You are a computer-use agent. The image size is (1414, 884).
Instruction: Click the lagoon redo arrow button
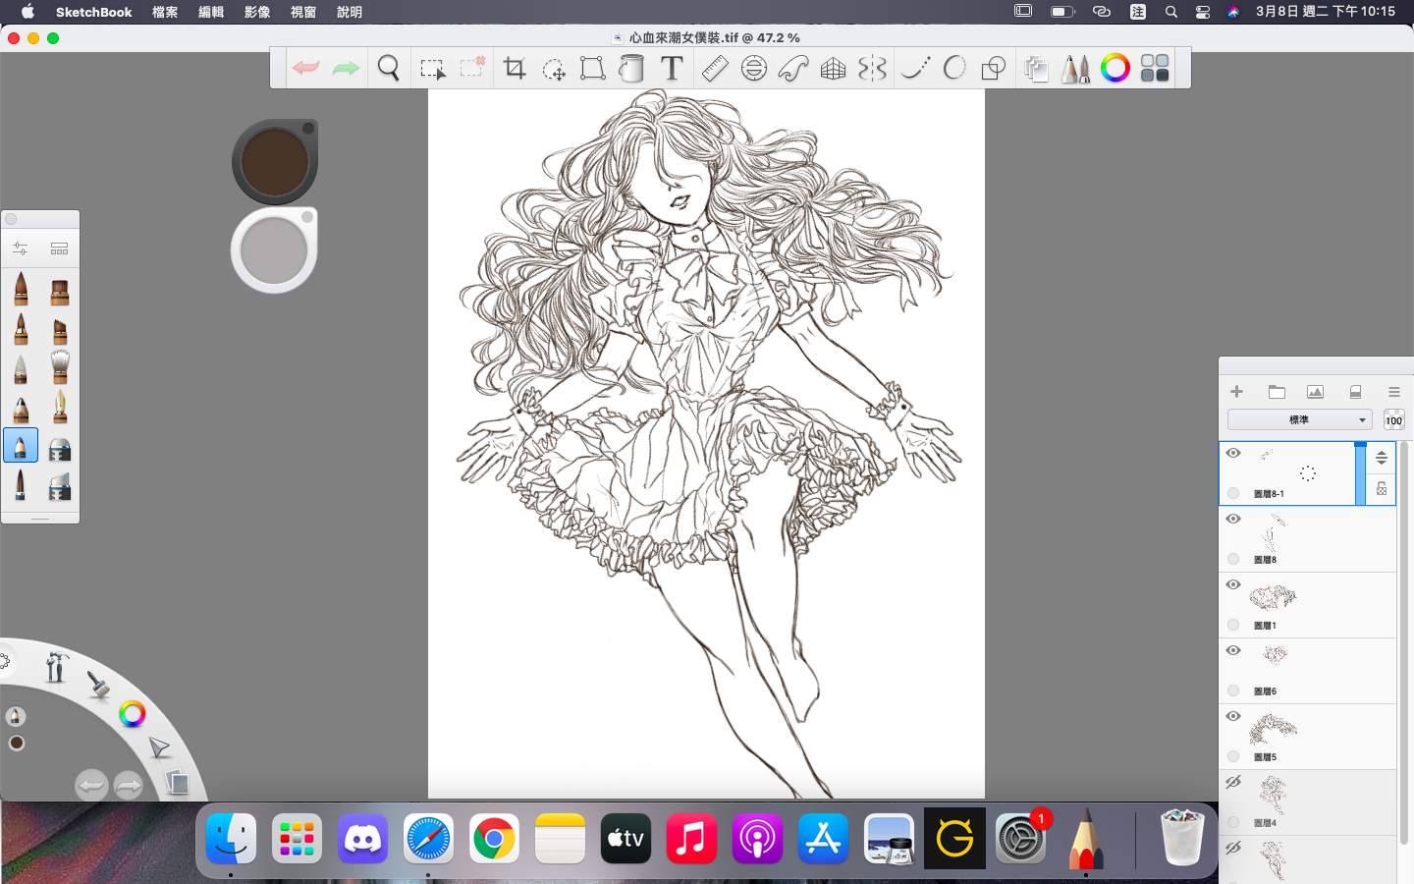click(x=129, y=785)
